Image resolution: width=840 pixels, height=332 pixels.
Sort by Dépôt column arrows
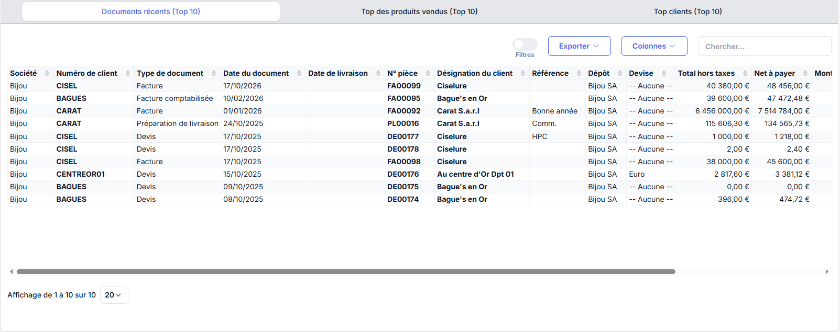pyautogui.click(x=620, y=73)
